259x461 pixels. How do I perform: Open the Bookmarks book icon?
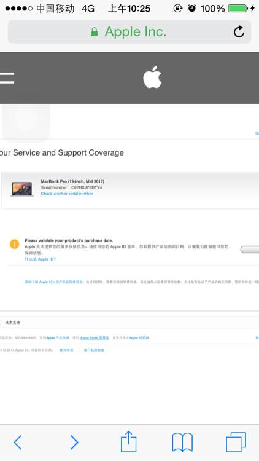182,442
